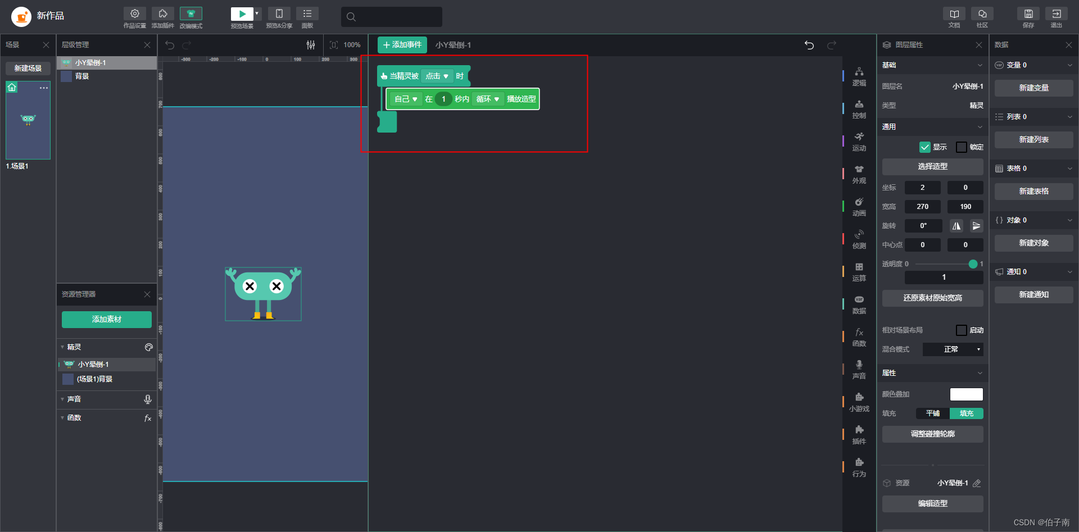Open 数据 data block category

pyautogui.click(x=859, y=304)
